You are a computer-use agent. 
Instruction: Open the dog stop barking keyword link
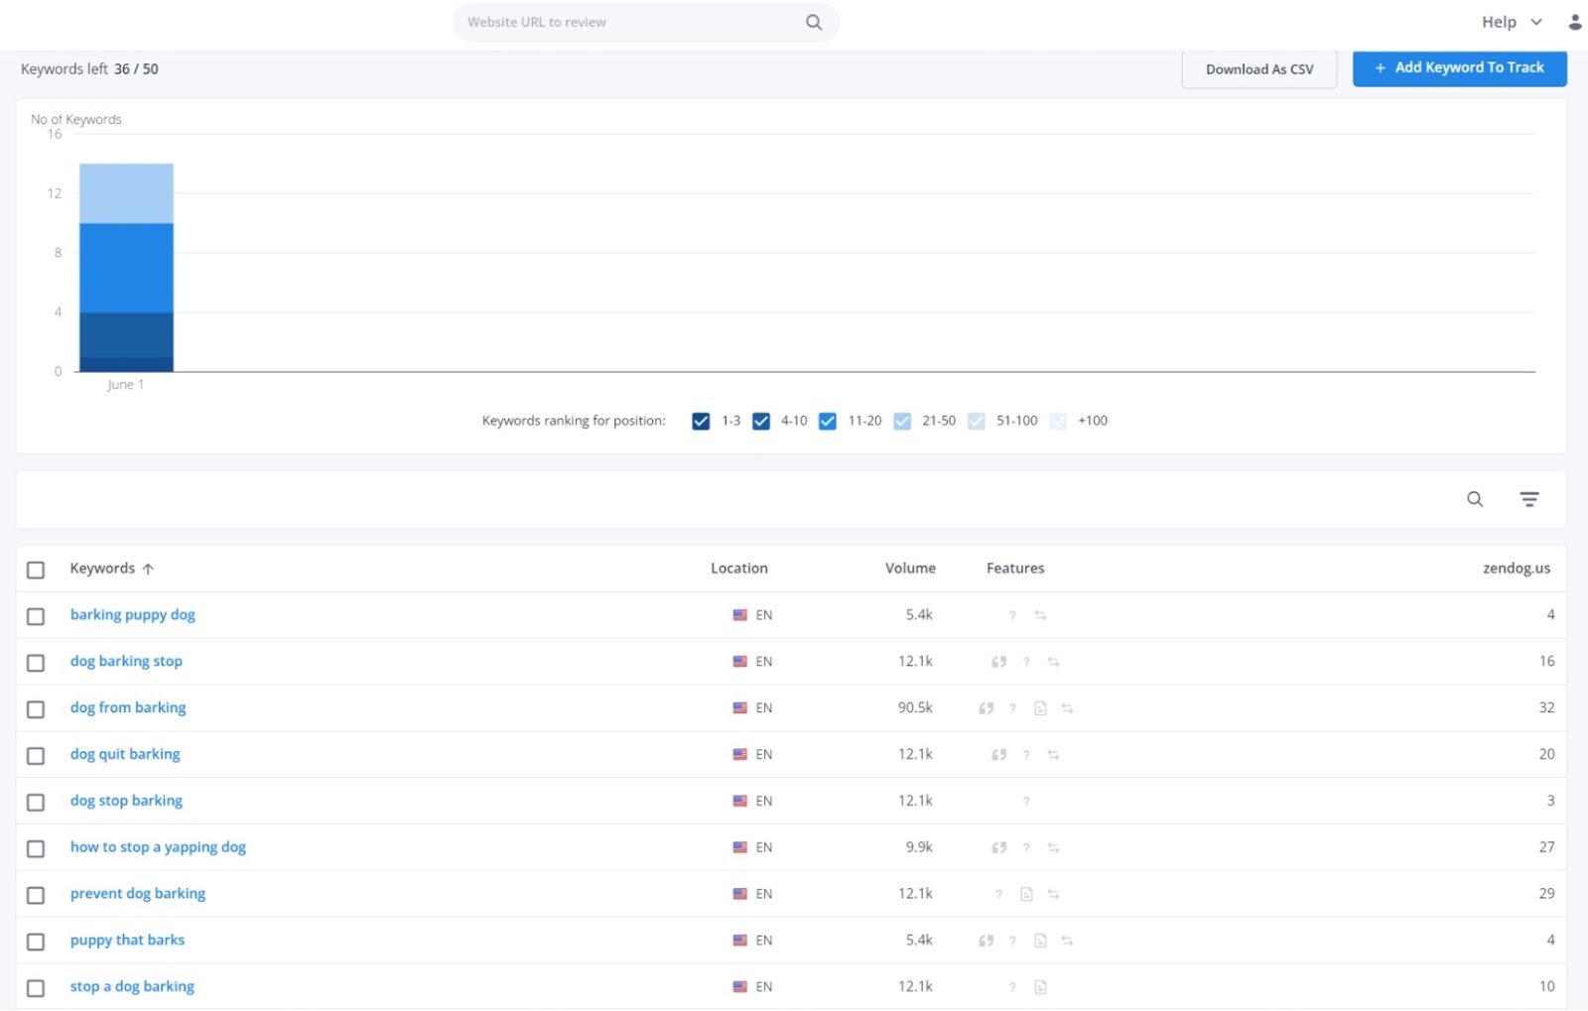tap(126, 801)
